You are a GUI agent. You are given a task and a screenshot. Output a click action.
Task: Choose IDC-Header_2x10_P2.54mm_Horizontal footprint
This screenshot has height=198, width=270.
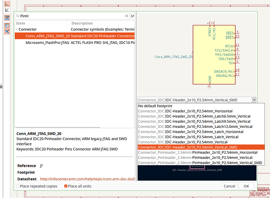tap(201, 111)
